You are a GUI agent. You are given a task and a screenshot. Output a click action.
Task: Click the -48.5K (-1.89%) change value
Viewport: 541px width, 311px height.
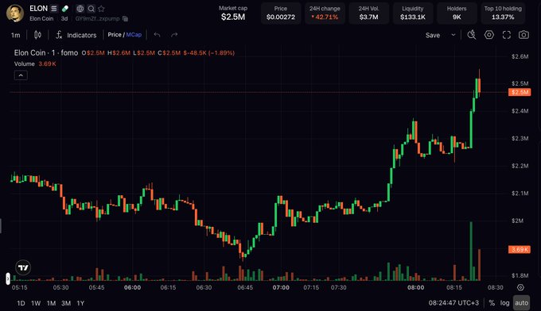tap(209, 52)
